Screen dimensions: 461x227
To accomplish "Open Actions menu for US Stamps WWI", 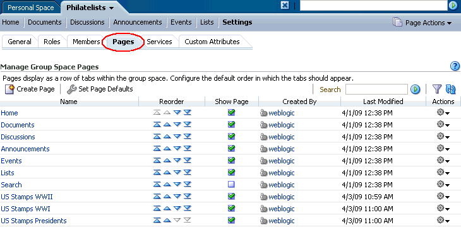I will [x=443, y=209].
